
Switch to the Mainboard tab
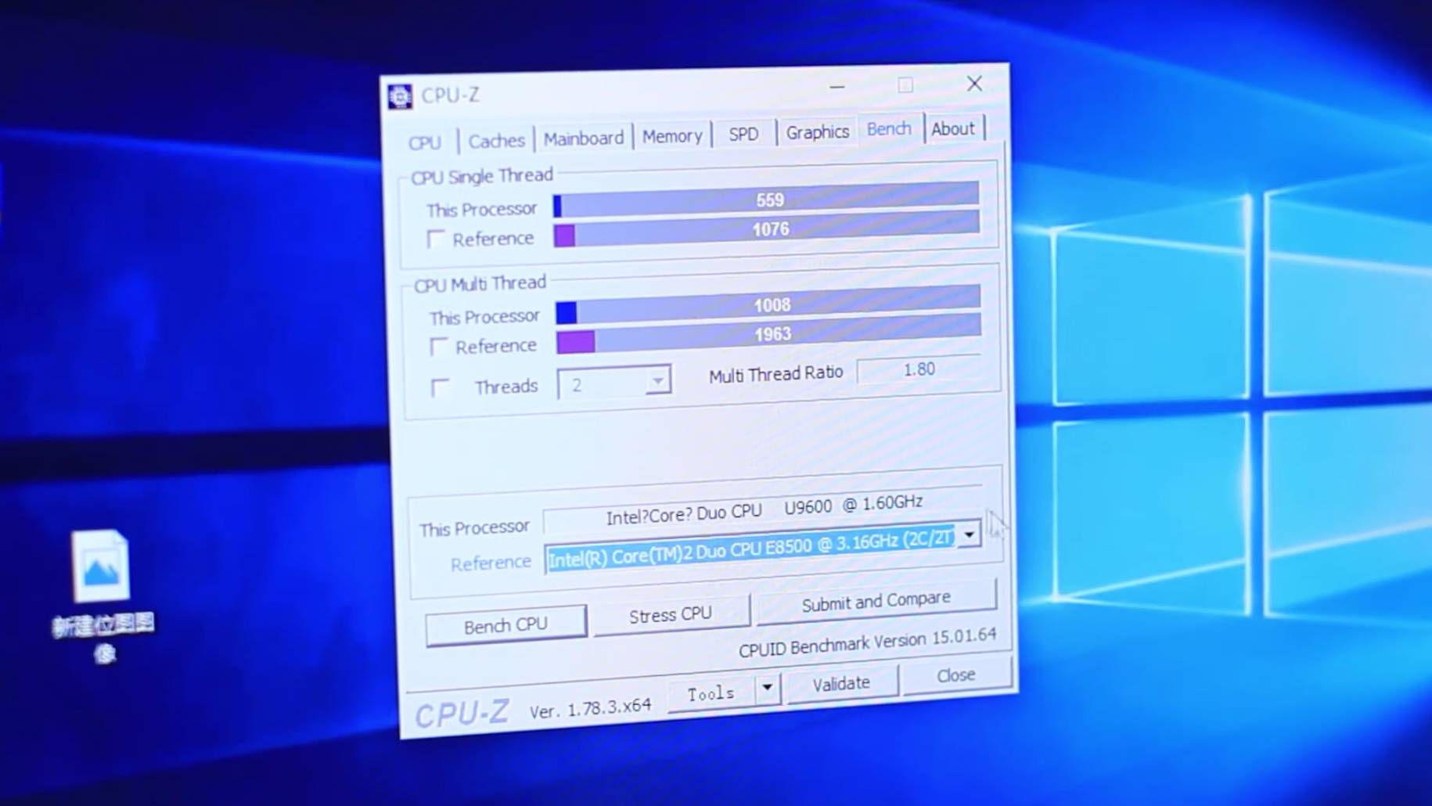(x=583, y=139)
